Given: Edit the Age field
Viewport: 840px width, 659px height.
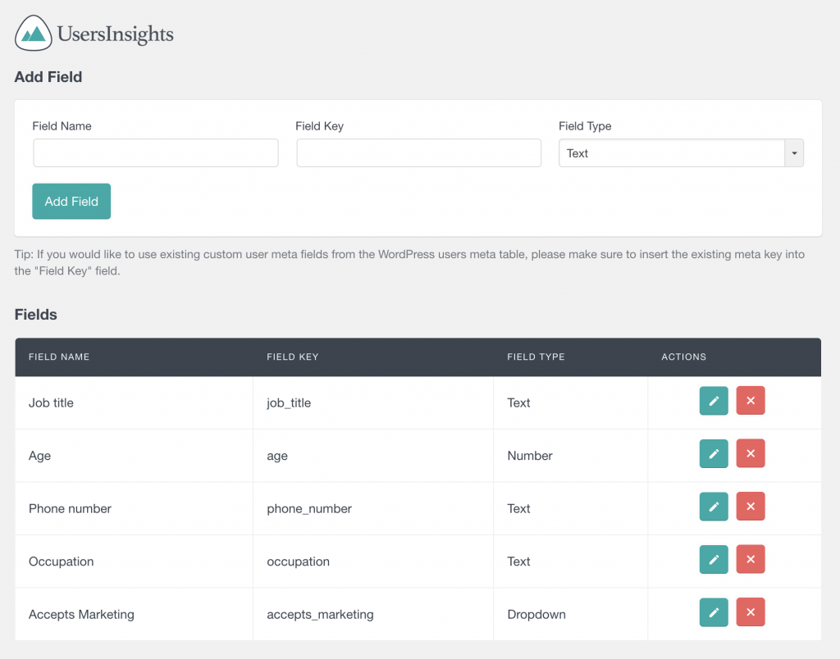Looking at the screenshot, I should point(713,453).
